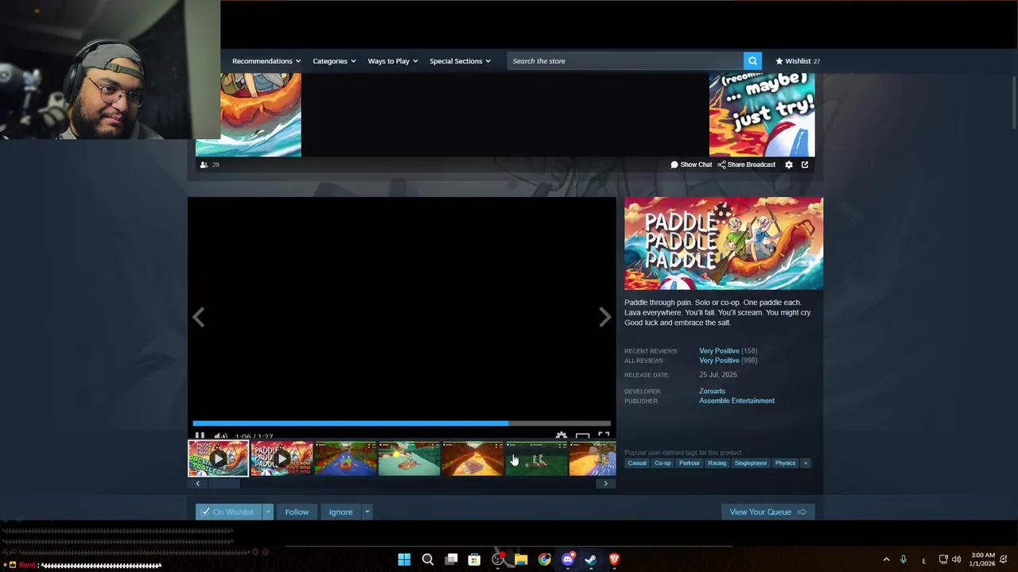
Task: Select the Casual tag
Action: 637,463
